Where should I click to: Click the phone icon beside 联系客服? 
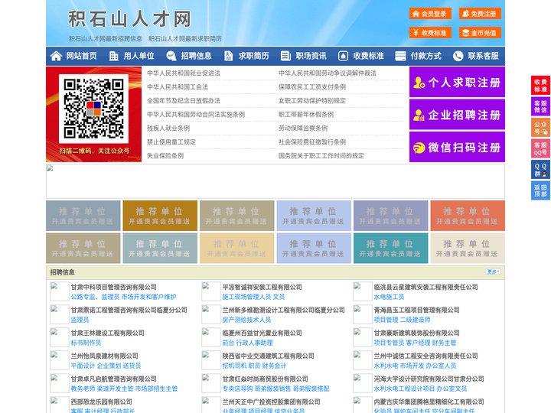[x=458, y=56]
